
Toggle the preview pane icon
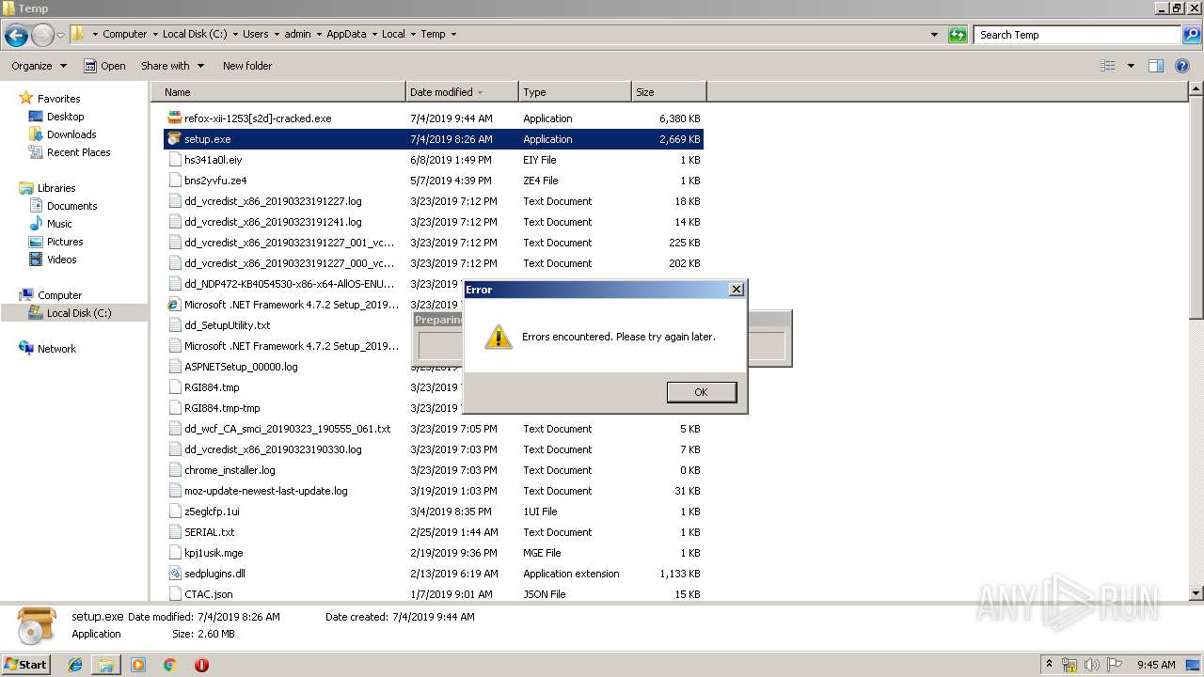pos(1156,66)
